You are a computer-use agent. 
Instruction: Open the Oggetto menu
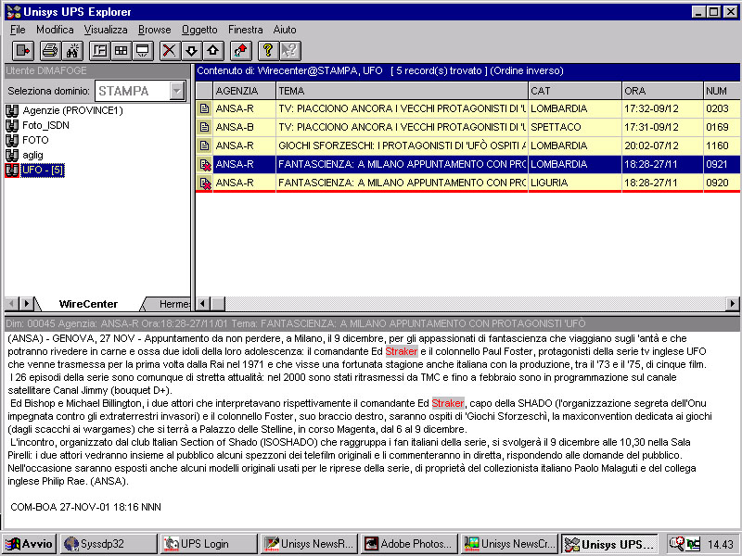199,30
